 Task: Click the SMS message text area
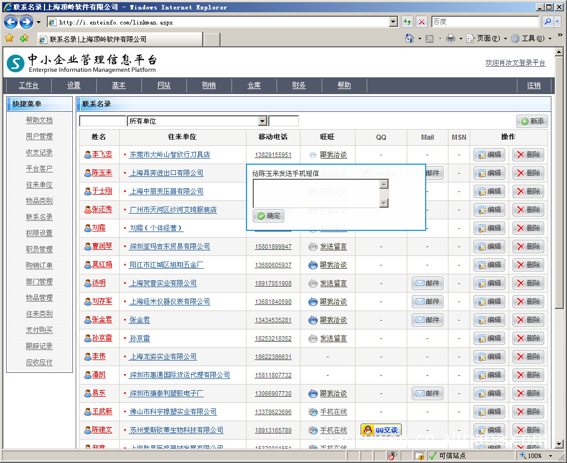tap(316, 193)
